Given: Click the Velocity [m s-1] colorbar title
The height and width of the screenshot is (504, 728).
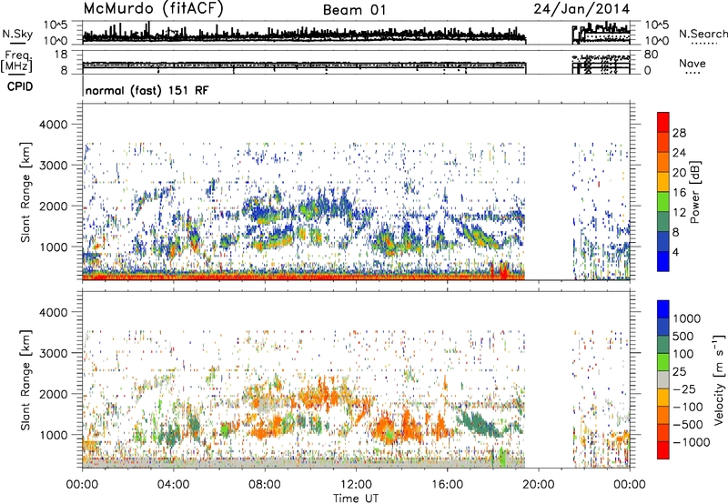Looking at the screenshot, I should tap(719, 379).
